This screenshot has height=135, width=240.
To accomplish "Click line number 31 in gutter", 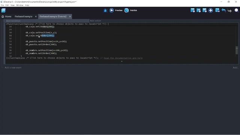I will (x=10, y=36).
